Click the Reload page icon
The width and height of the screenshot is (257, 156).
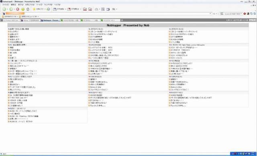(x=23, y=9)
